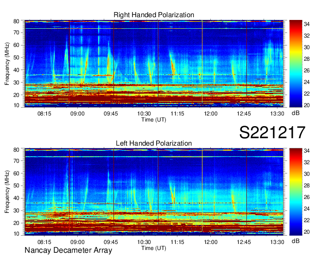Select "Frequency (MHz)" label of Right Handed plot
315x256 pixels.
point(7,64)
